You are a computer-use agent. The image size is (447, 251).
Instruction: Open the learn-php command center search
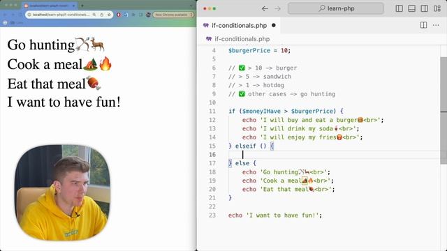(336, 8)
